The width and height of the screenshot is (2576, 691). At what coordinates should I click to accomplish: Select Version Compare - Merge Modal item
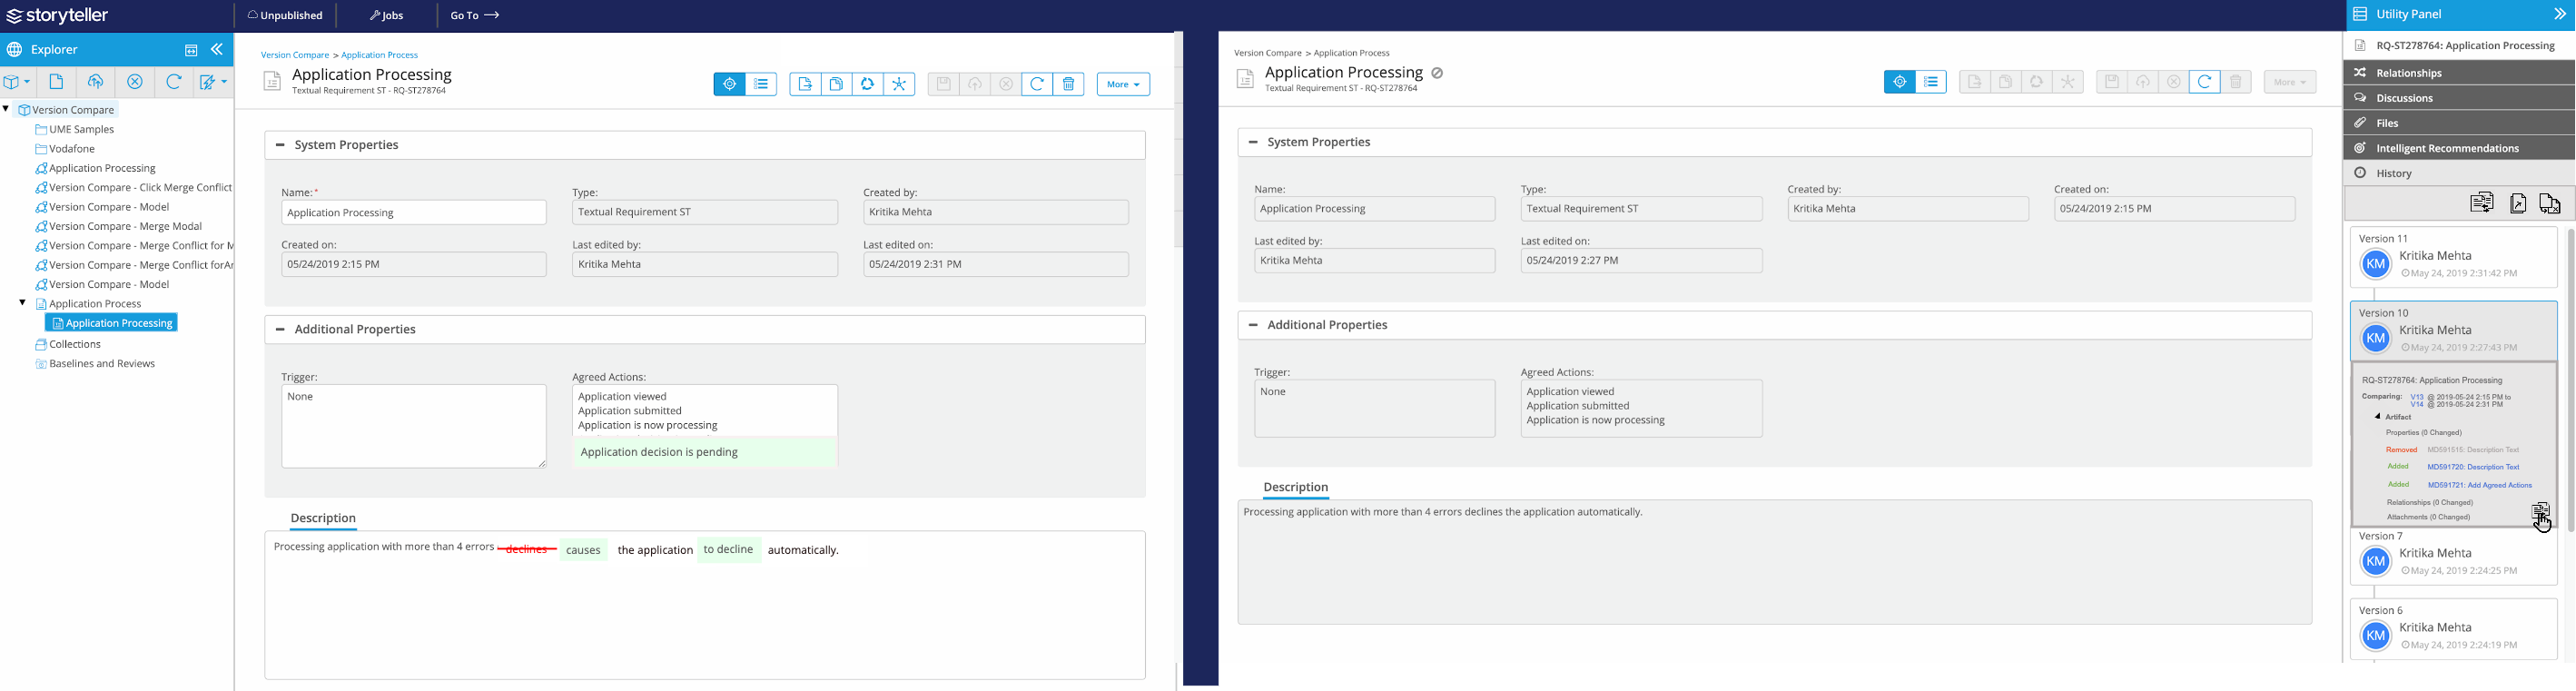[119, 226]
